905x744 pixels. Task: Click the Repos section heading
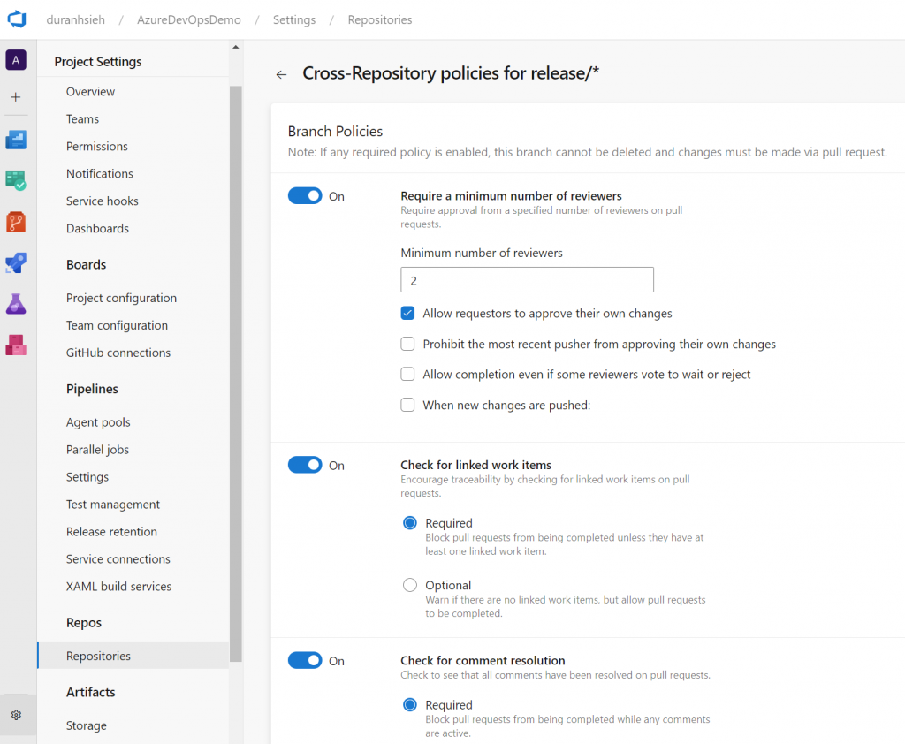point(84,623)
